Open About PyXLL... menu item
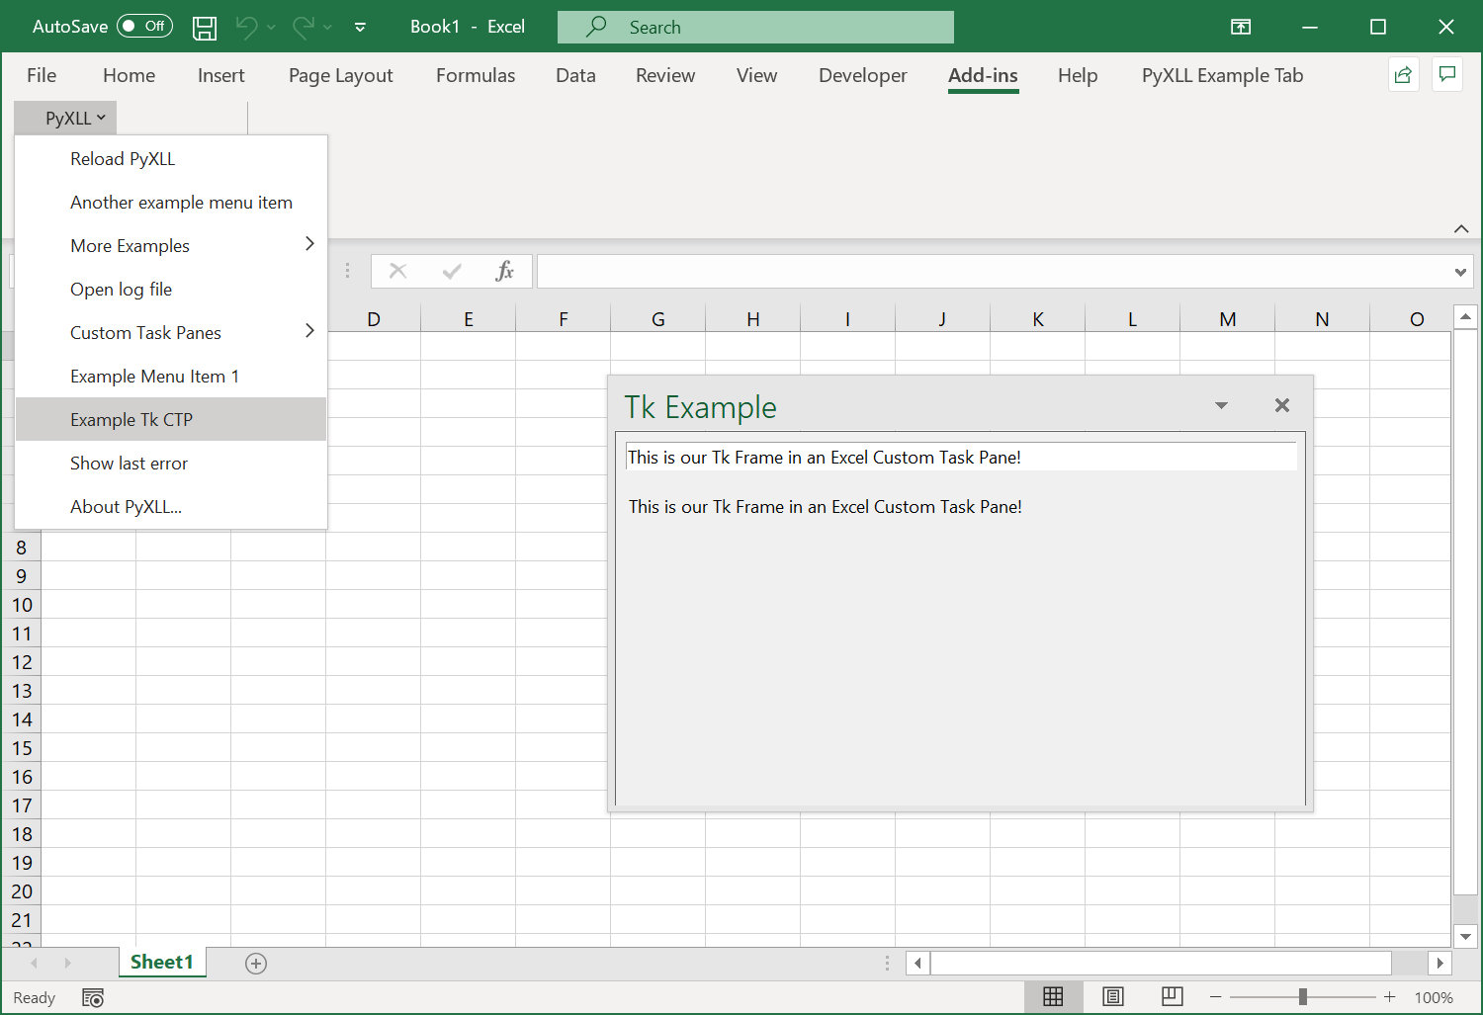This screenshot has width=1483, height=1015. pos(171,507)
